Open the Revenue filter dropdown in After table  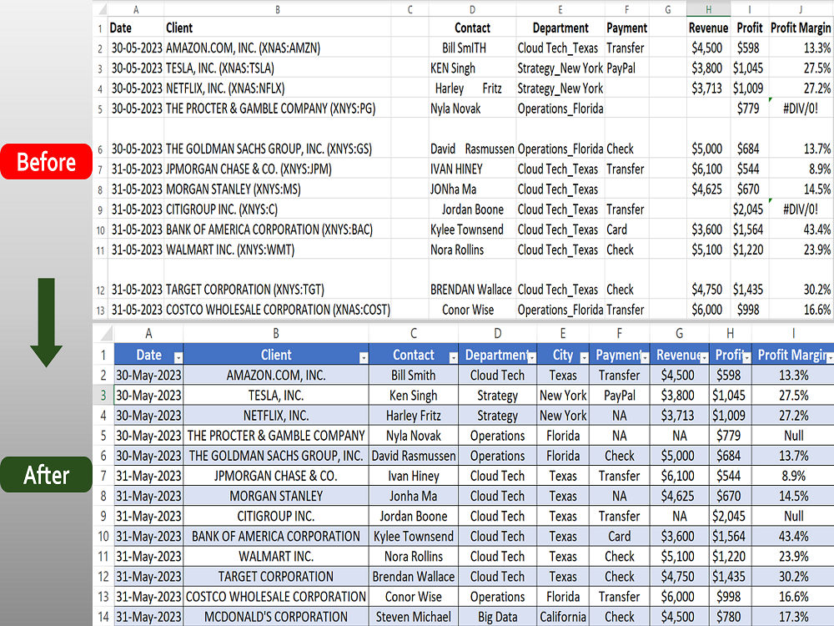[x=704, y=358]
